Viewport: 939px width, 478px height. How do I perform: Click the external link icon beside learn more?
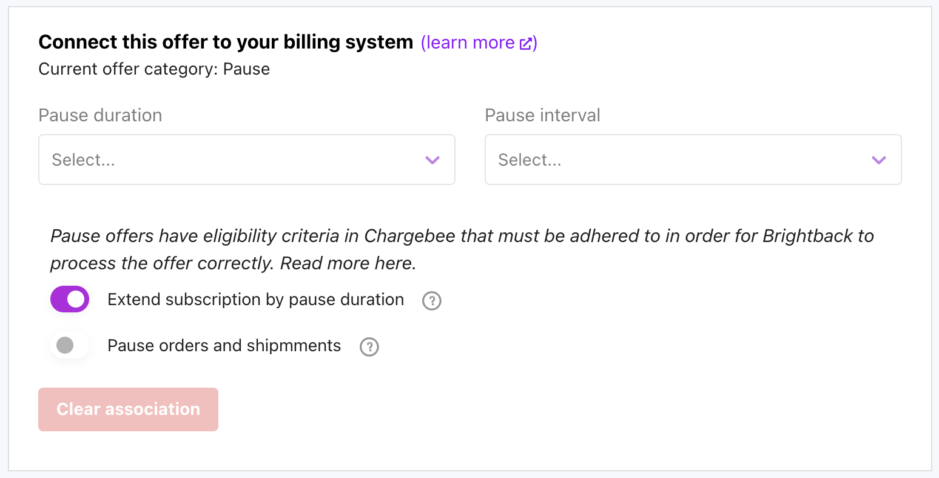point(525,43)
